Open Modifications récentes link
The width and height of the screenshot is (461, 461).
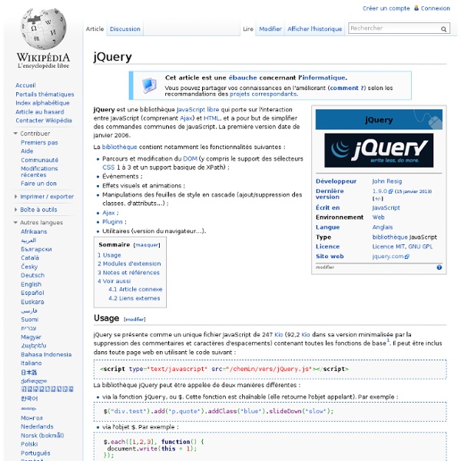39,171
